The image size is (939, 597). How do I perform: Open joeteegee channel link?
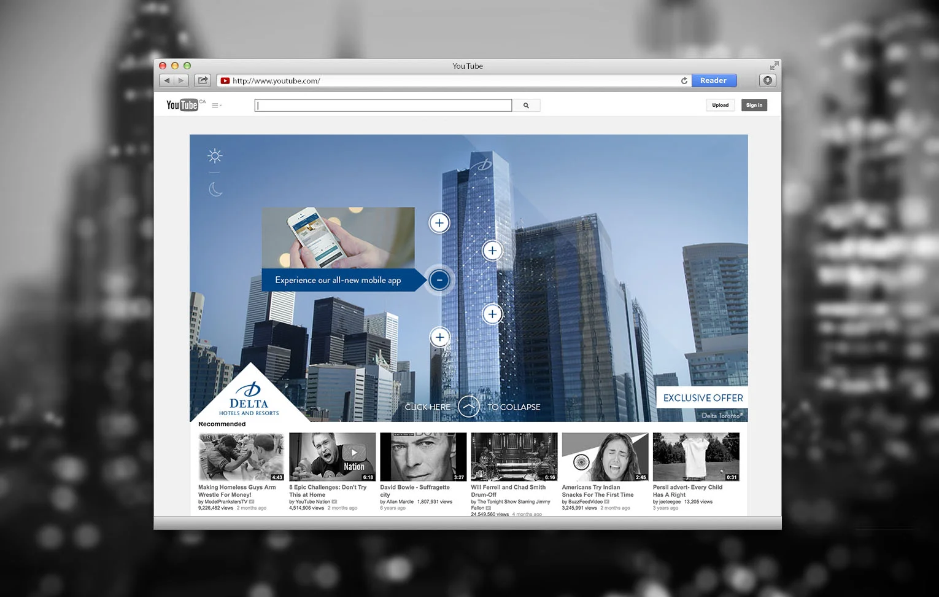point(670,502)
